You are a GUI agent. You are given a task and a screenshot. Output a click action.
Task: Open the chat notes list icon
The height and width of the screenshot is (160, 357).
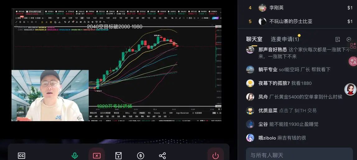[338, 39]
